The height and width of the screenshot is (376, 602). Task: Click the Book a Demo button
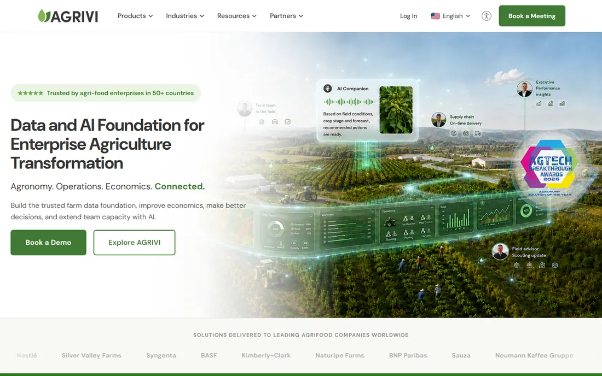pos(48,242)
